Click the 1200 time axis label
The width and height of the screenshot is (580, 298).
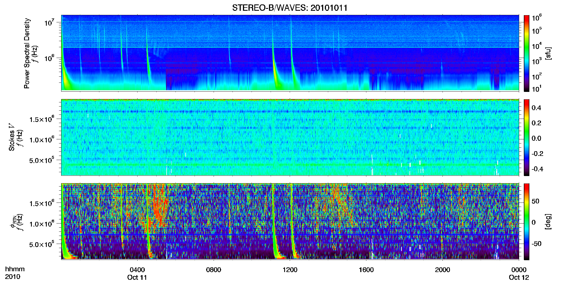(290, 270)
